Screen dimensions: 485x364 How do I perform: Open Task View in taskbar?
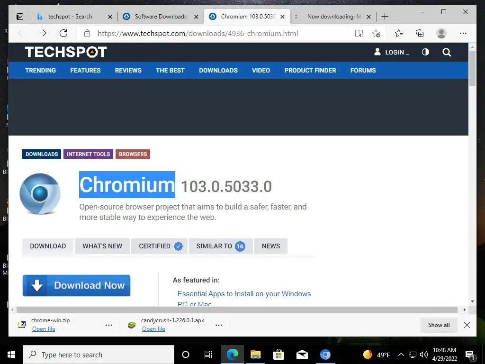pos(208,355)
